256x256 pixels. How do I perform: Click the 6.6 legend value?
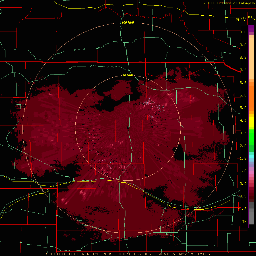click(243, 82)
